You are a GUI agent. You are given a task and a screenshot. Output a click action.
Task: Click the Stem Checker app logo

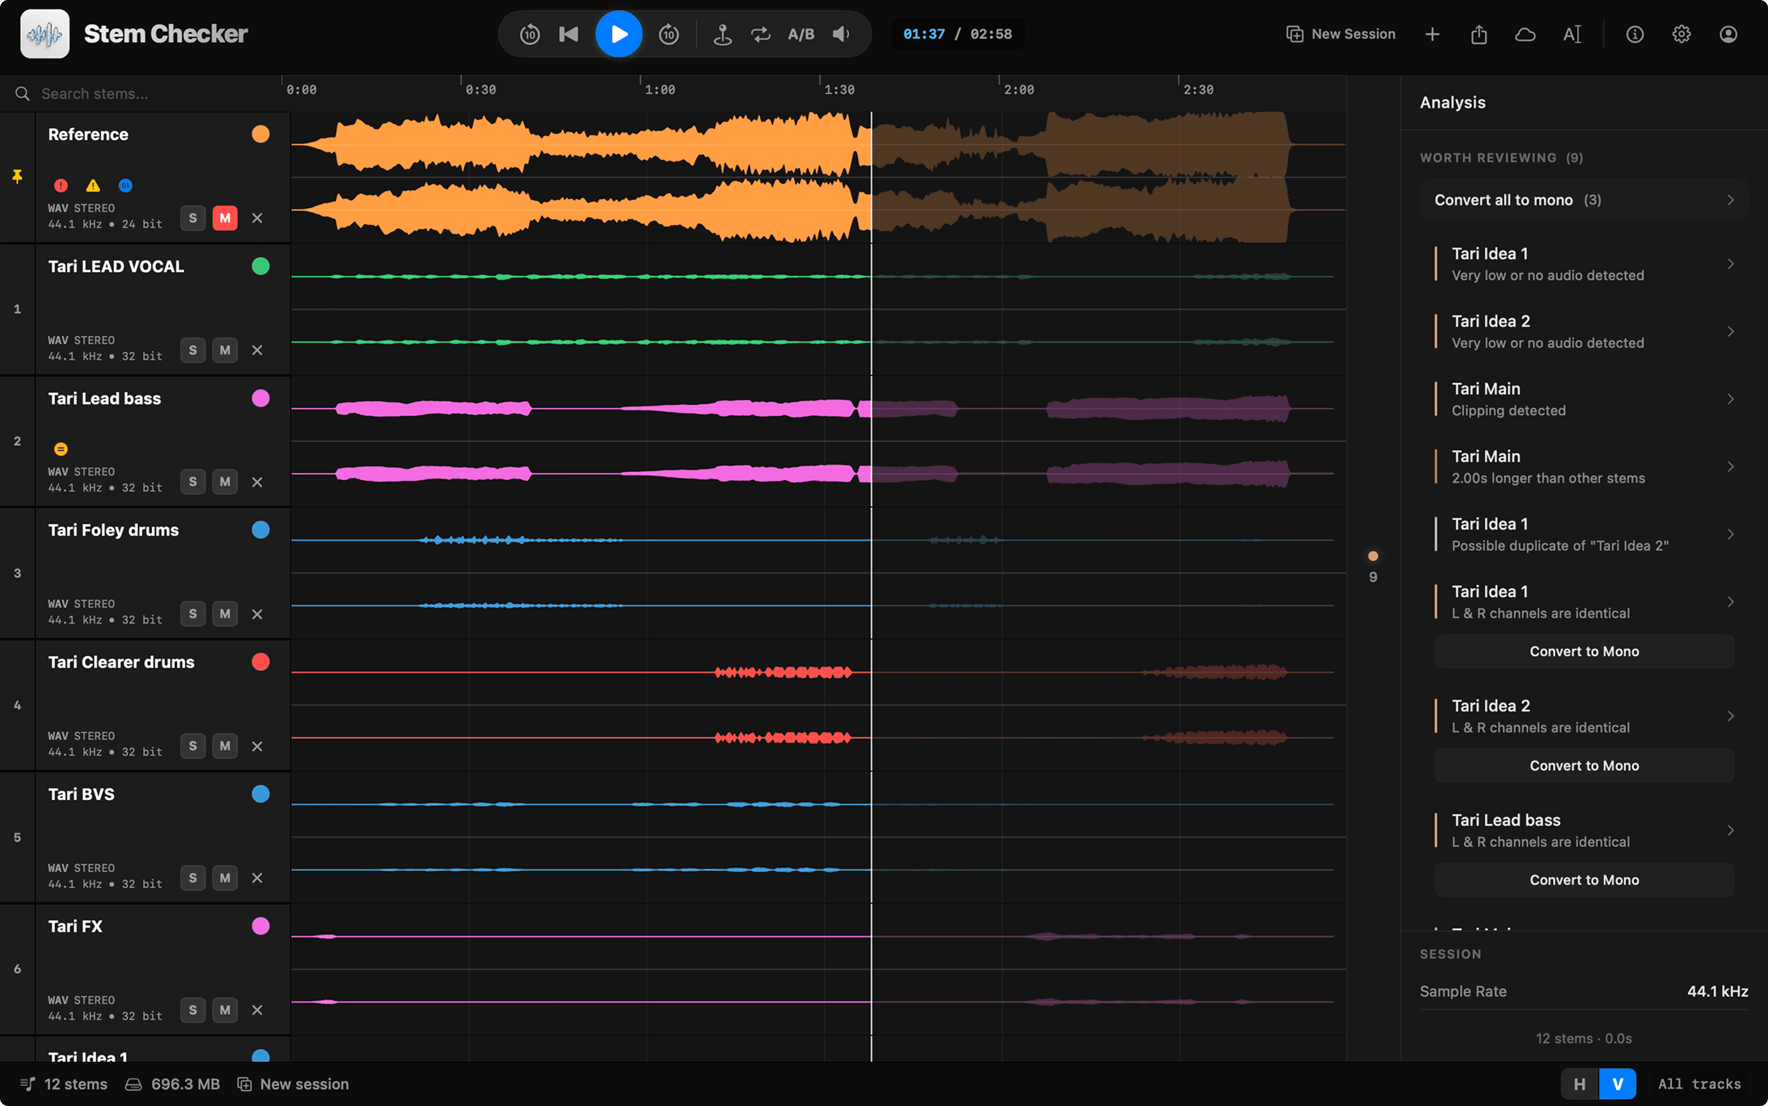[45, 33]
